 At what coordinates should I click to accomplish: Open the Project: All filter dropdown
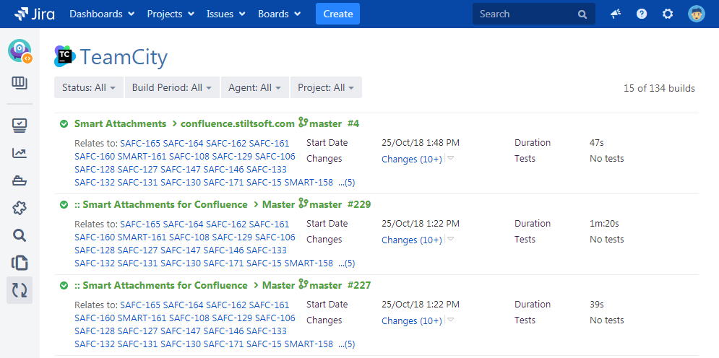pyautogui.click(x=326, y=87)
